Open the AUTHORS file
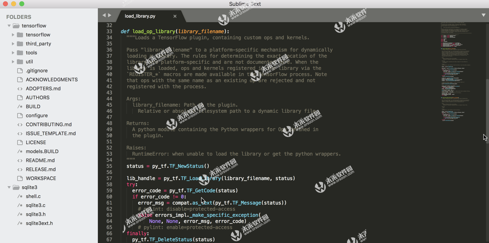 click(38, 98)
